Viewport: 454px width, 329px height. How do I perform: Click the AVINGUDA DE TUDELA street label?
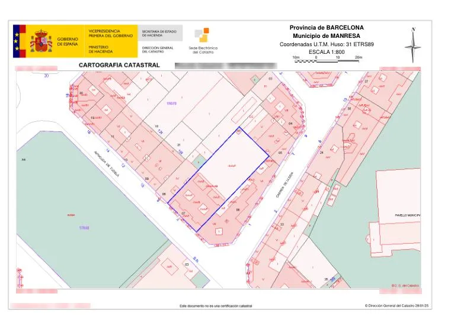107,164
